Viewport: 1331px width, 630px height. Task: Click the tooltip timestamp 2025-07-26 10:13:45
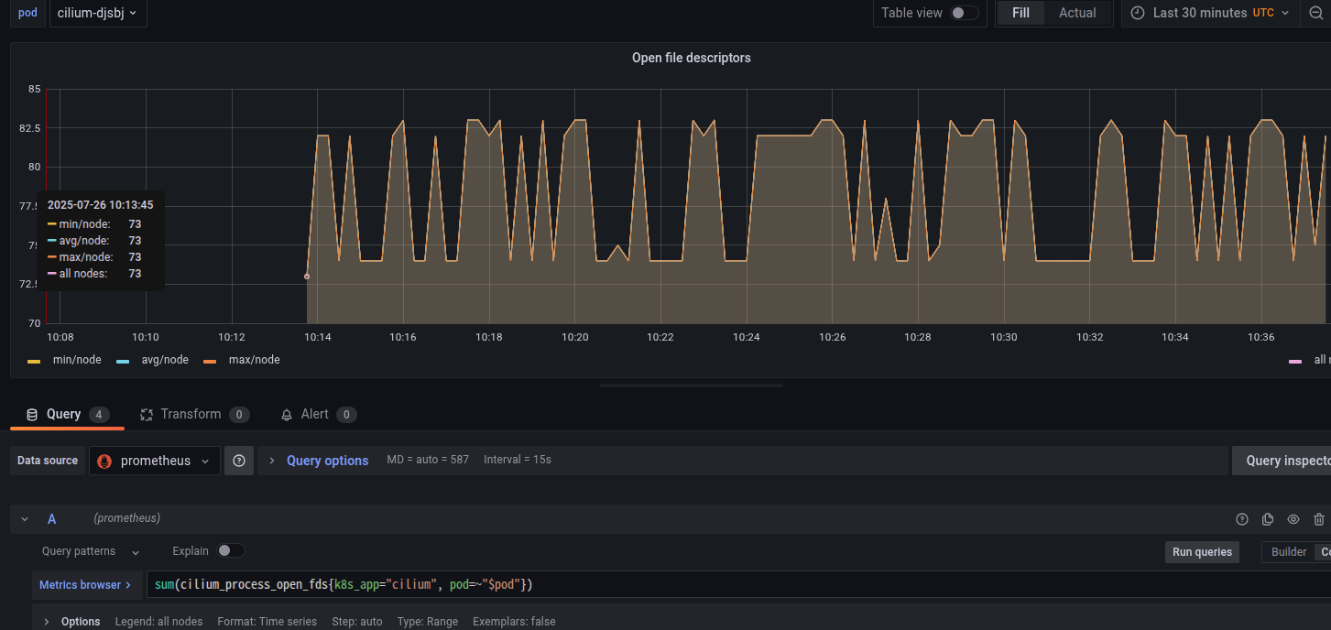tap(101, 205)
